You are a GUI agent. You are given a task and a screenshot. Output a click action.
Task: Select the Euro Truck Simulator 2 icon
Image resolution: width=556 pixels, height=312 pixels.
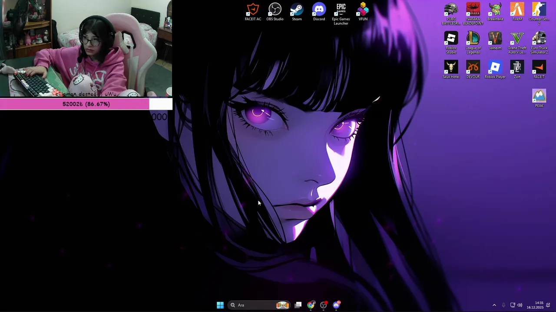pyautogui.click(x=539, y=43)
